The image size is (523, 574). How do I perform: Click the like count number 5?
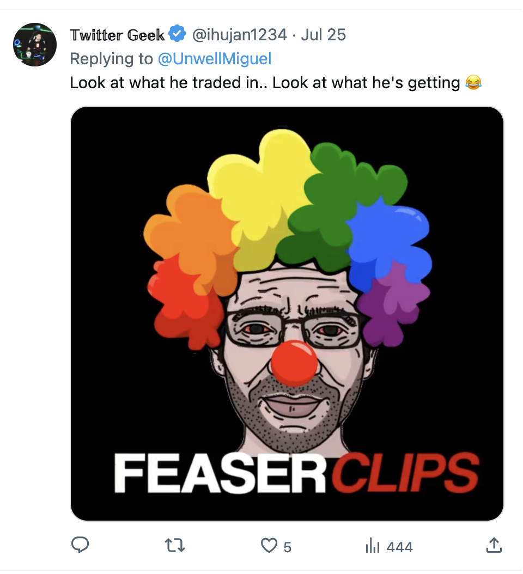[288, 547]
